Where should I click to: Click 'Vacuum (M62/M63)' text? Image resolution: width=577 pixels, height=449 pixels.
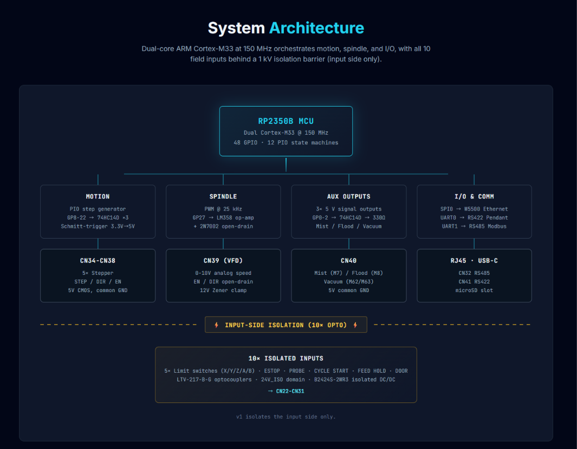pyautogui.click(x=349, y=281)
